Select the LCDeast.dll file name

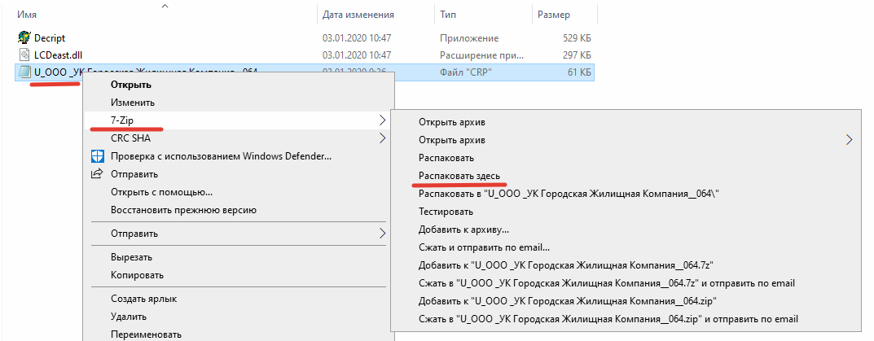[x=59, y=55]
